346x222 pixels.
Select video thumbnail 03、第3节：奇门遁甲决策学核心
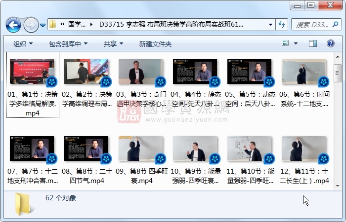click(142, 72)
